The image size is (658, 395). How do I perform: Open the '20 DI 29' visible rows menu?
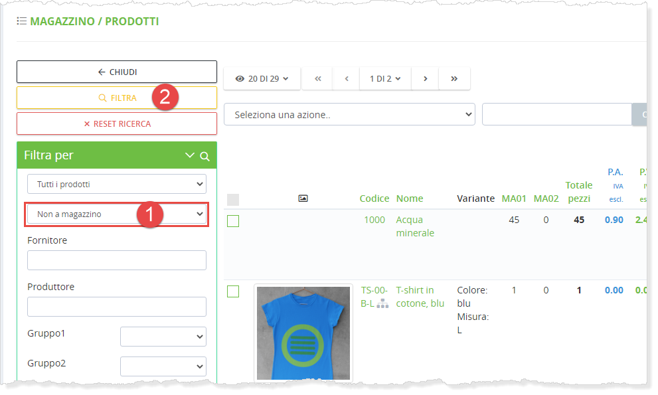[x=262, y=78]
